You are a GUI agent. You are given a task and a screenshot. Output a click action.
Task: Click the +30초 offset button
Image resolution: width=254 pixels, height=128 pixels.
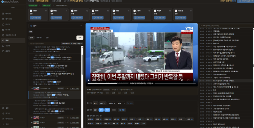(x=125, y=93)
